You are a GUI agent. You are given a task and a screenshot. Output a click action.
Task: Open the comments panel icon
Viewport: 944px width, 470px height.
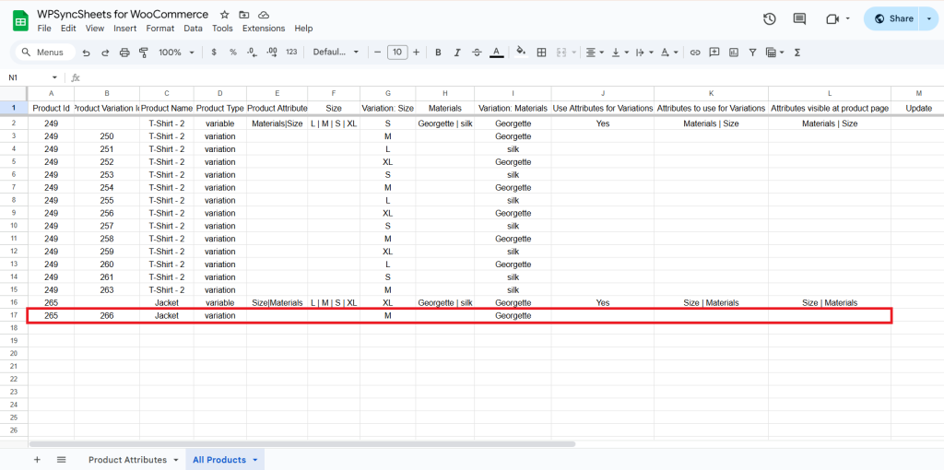[x=799, y=18]
